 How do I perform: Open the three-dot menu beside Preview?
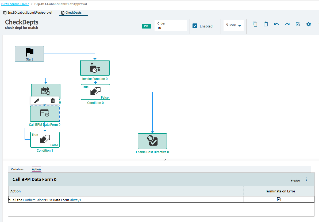306,179
